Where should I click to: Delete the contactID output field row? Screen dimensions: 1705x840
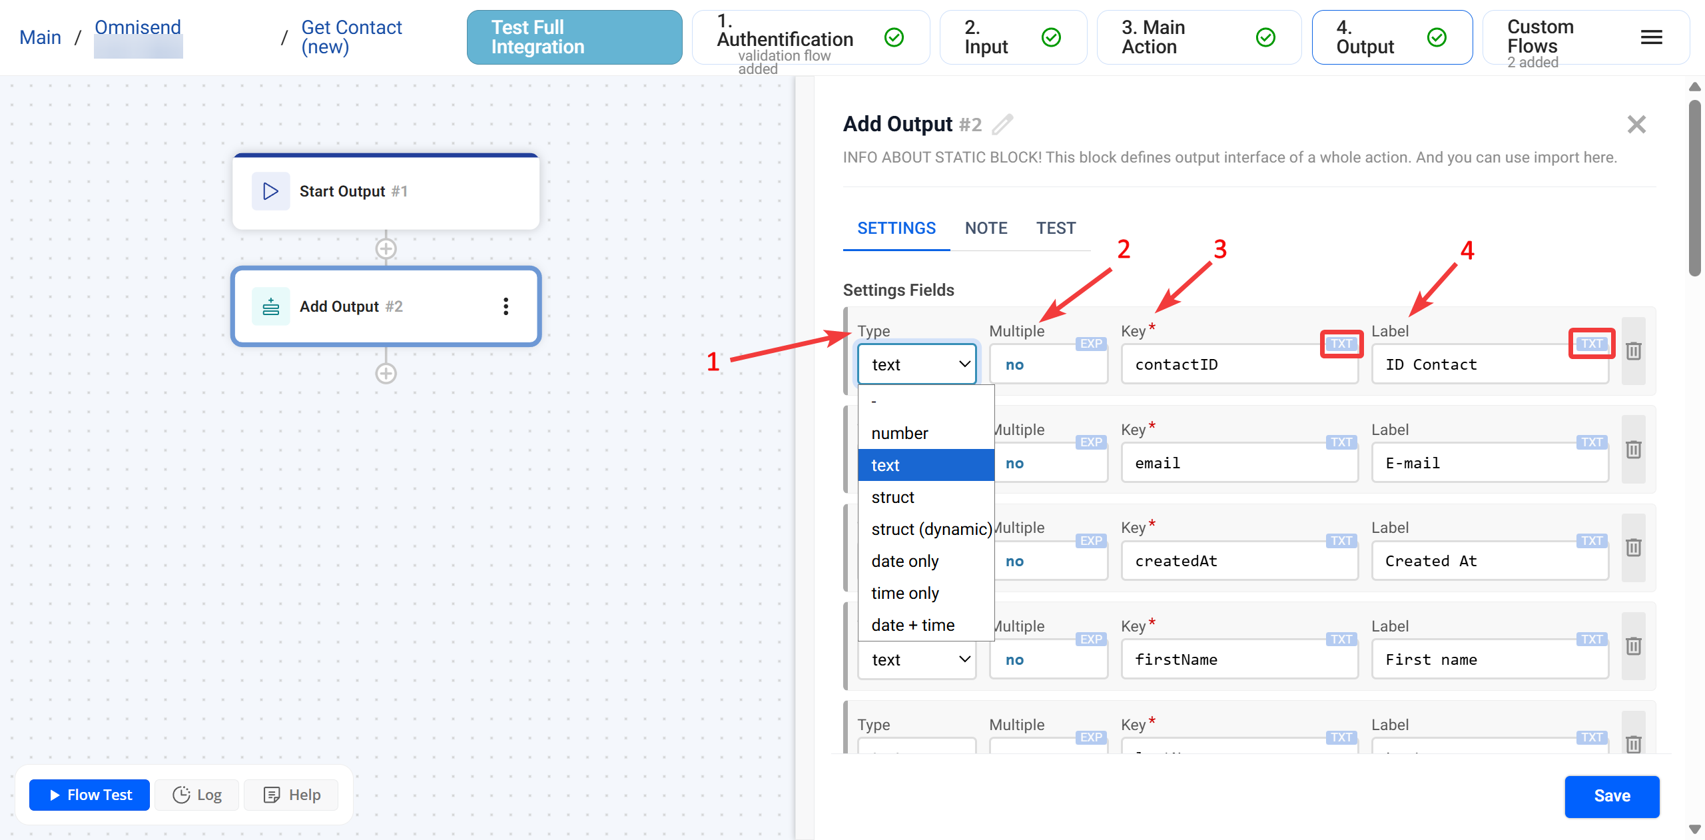[x=1633, y=351]
